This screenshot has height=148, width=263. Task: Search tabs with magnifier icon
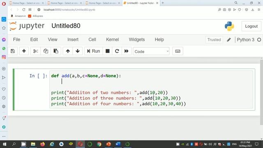click(x=236, y=3)
